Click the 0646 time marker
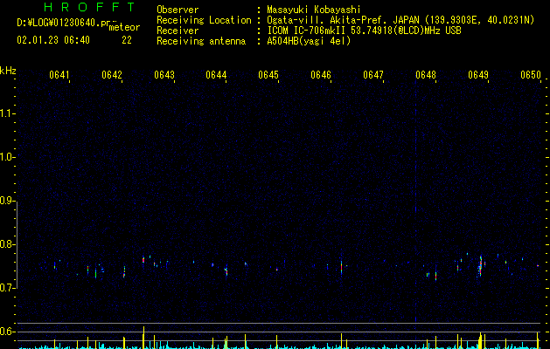The image size is (550, 349). 321,75
